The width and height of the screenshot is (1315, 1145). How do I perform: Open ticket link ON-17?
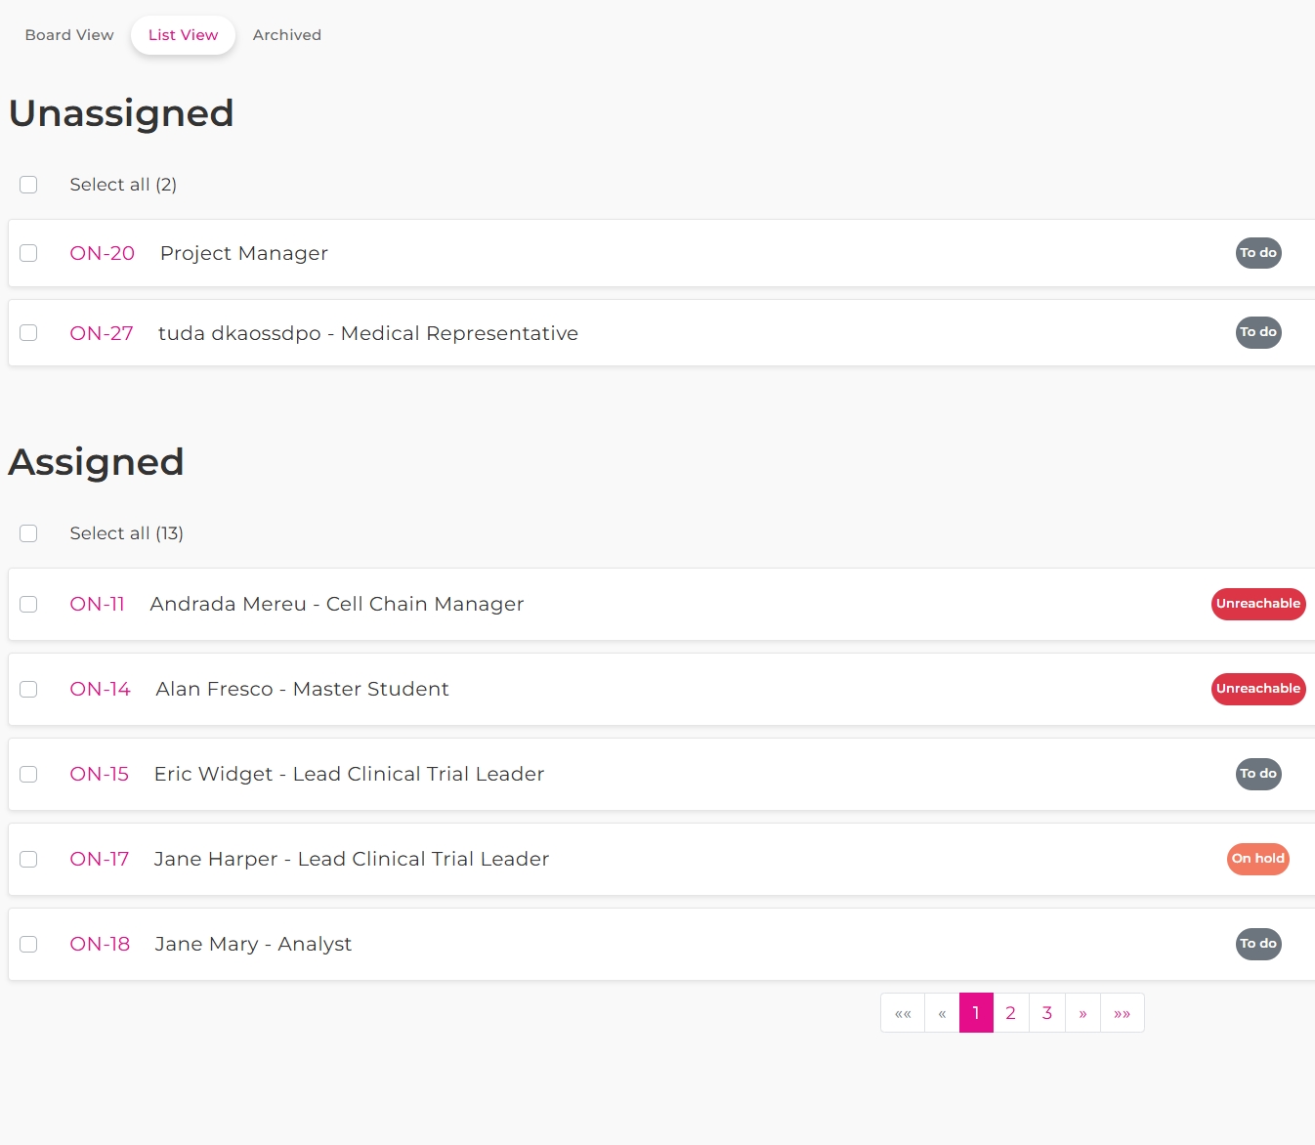pyautogui.click(x=99, y=859)
